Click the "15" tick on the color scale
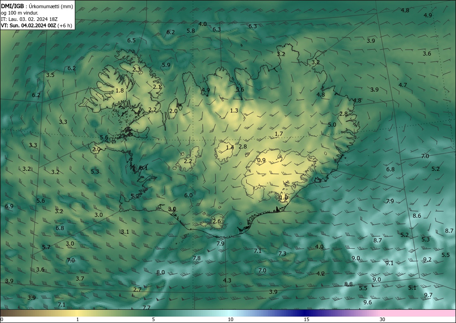 coord(306,319)
